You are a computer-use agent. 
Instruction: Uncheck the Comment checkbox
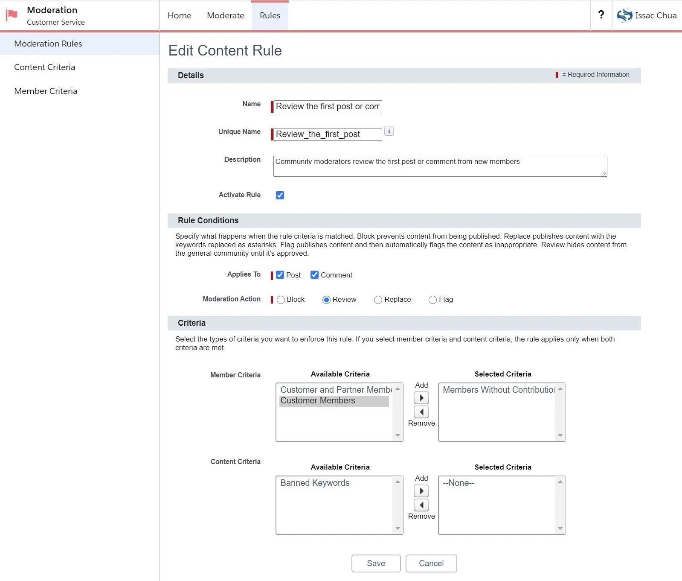click(x=314, y=274)
